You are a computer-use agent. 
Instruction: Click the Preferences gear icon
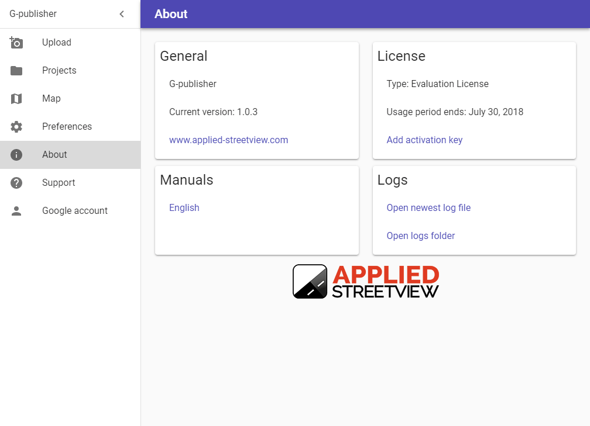pyautogui.click(x=16, y=127)
